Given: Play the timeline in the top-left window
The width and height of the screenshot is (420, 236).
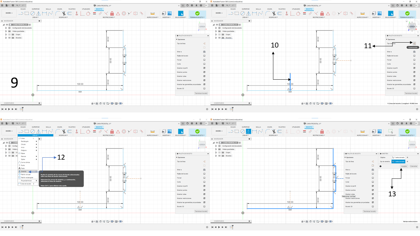Looking at the screenshot, I should coord(9,109).
